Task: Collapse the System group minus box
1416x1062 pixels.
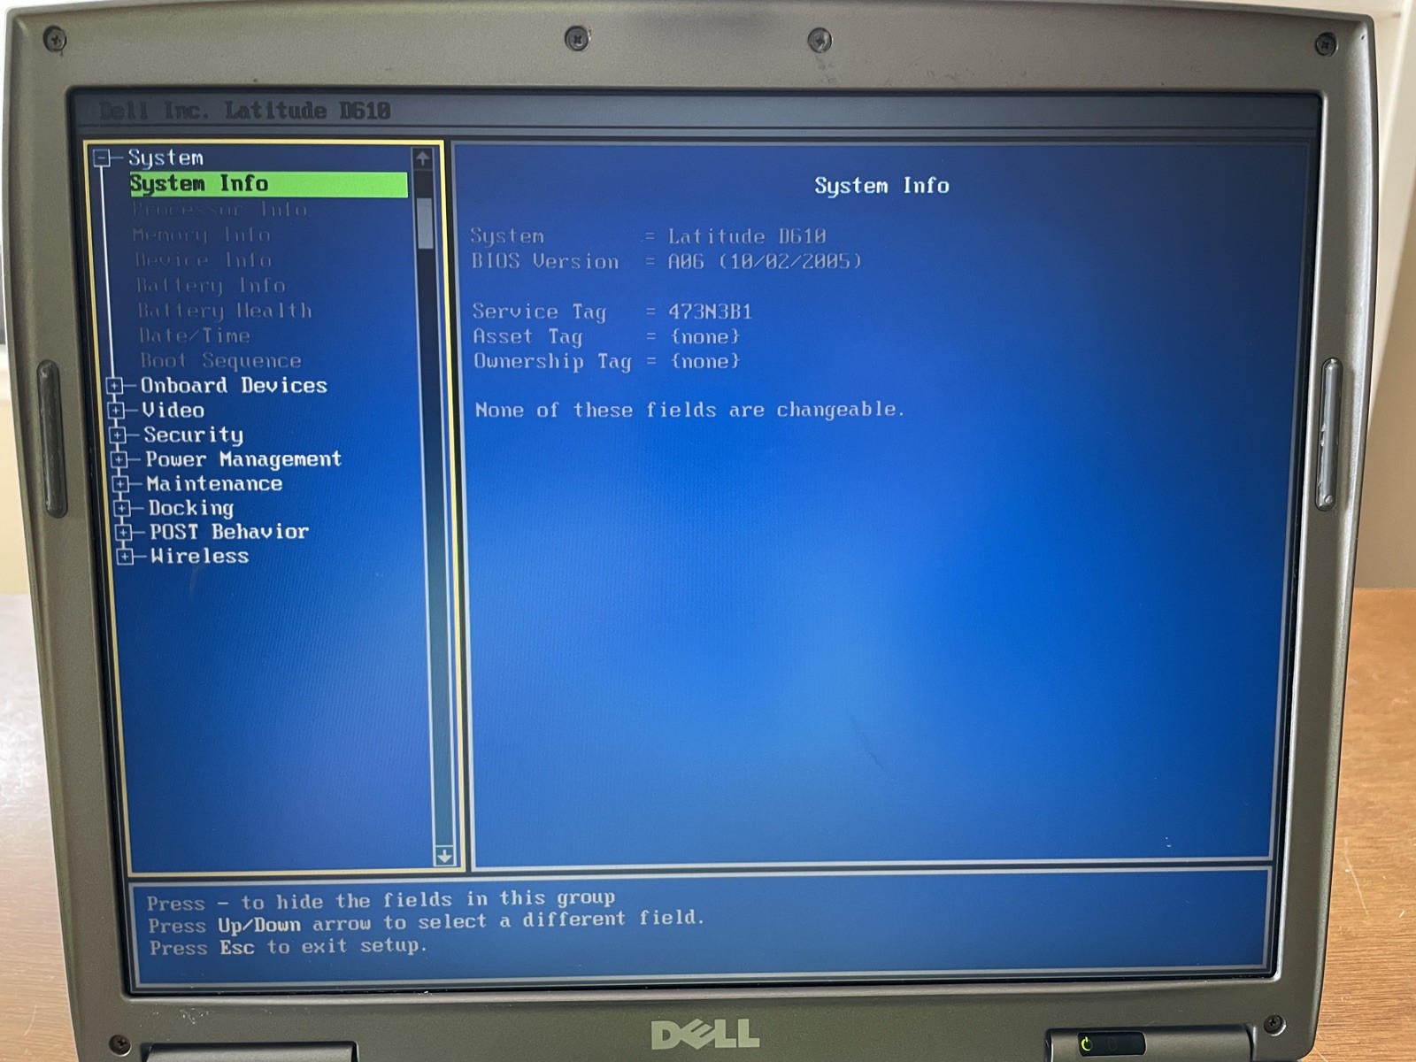Action: pos(103,158)
